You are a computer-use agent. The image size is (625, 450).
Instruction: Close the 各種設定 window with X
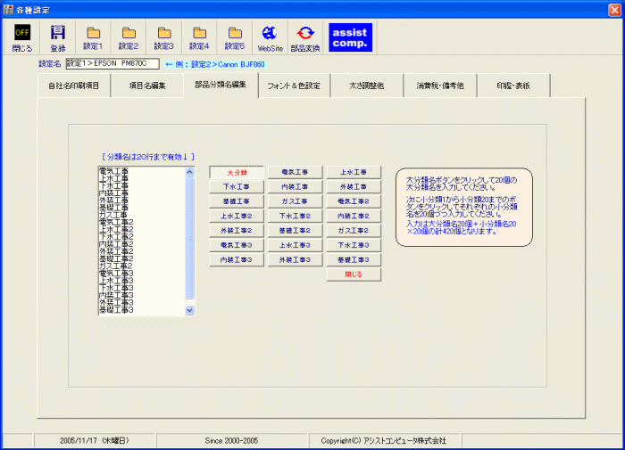pos(614,10)
